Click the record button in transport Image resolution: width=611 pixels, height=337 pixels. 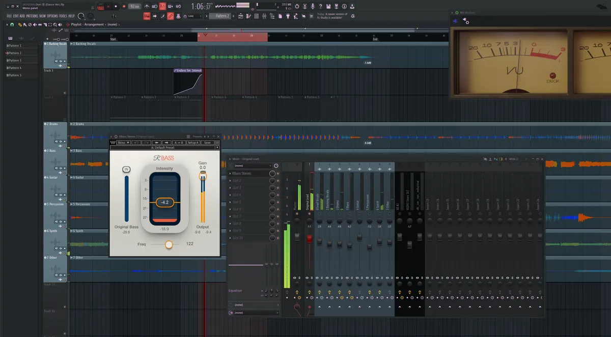coord(124,6)
